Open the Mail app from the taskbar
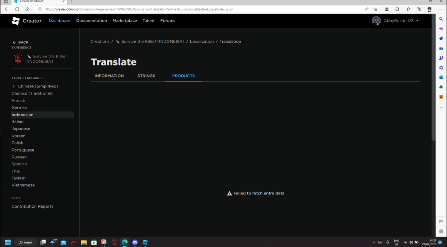This screenshot has height=247, width=447. (63, 243)
